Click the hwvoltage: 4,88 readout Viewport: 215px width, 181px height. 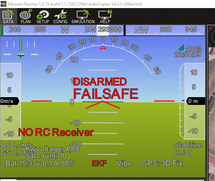coord(53,149)
